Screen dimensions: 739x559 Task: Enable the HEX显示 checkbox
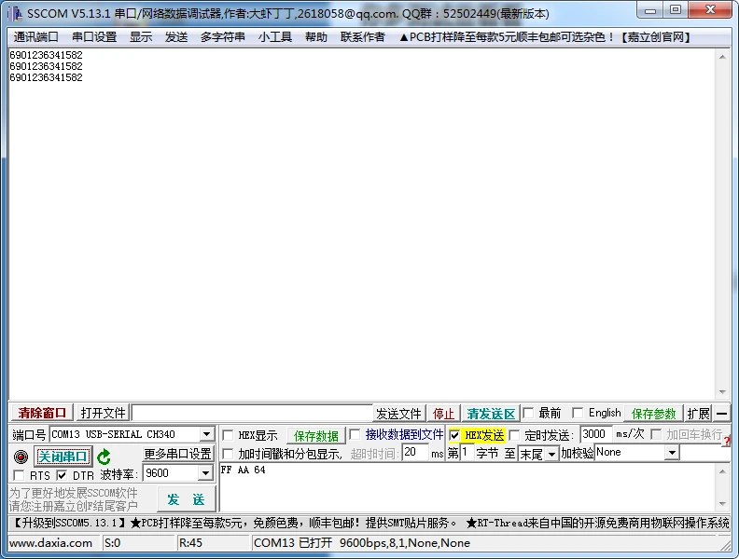(x=228, y=435)
